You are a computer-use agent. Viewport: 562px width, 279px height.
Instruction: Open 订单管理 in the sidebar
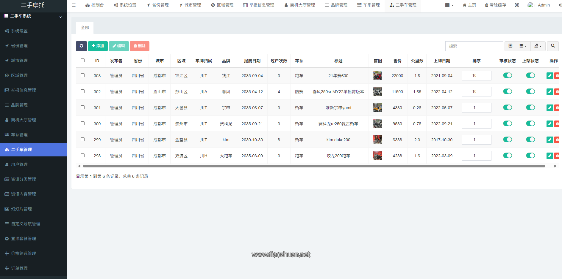coord(33,268)
